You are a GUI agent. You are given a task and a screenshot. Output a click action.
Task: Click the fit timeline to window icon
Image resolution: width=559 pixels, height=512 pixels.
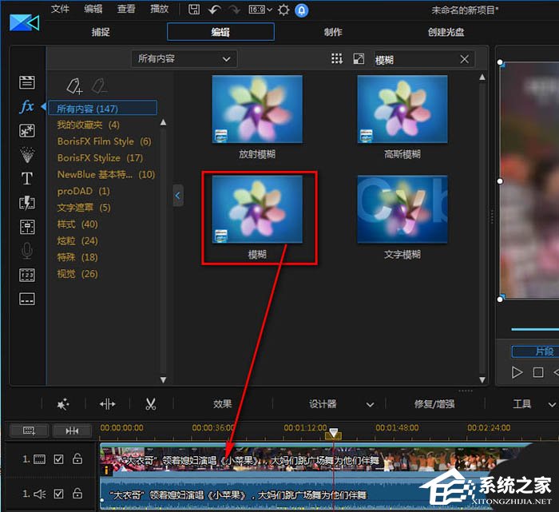click(72, 431)
